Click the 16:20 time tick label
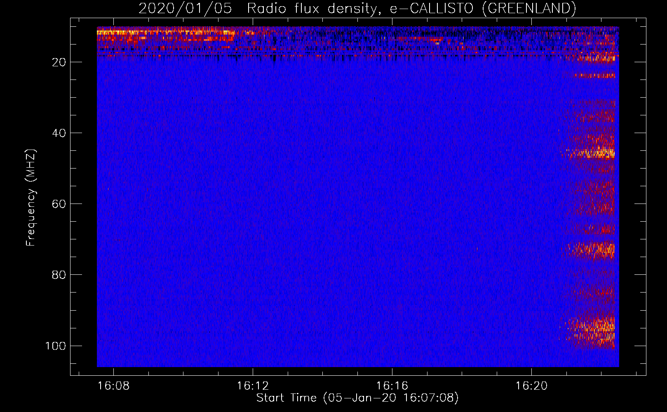This screenshot has width=667, height=412. [532, 386]
